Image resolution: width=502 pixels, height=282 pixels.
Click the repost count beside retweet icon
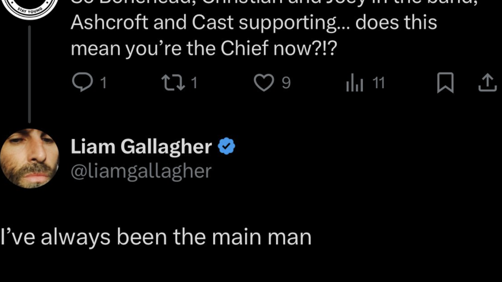tap(194, 83)
